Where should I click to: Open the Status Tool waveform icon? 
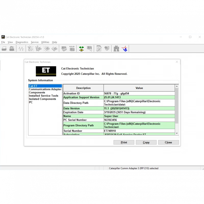pyautogui.click(x=21, y=48)
